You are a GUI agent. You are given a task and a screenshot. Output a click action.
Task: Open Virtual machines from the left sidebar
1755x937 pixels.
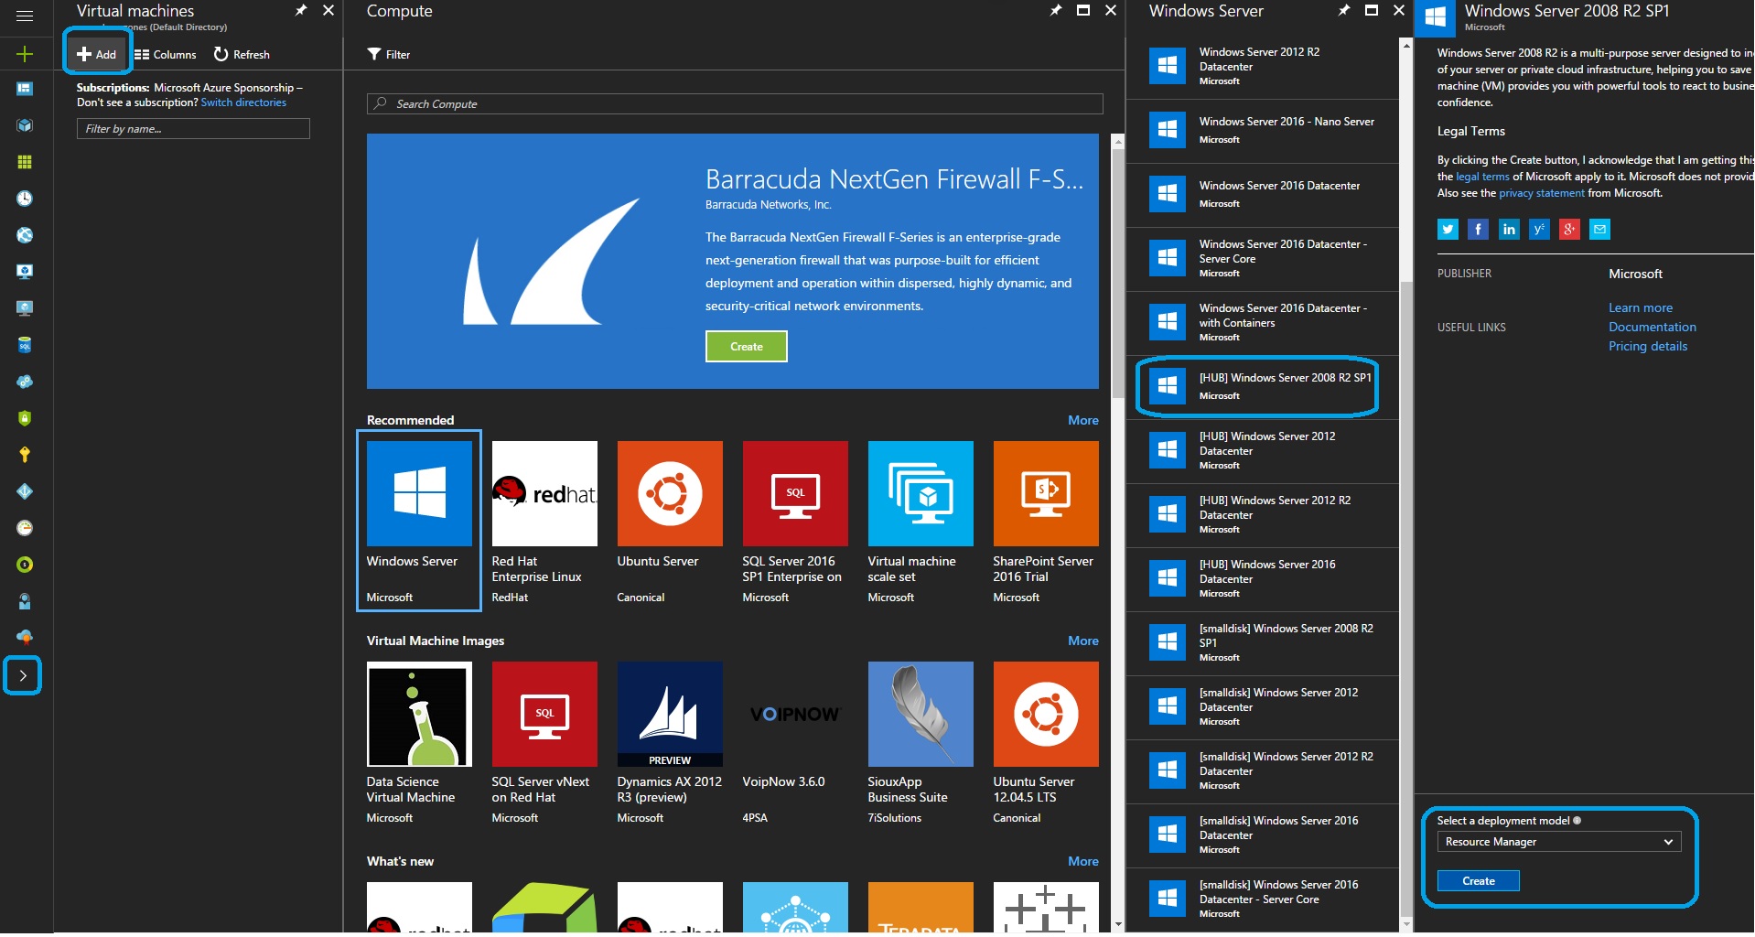(x=25, y=272)
